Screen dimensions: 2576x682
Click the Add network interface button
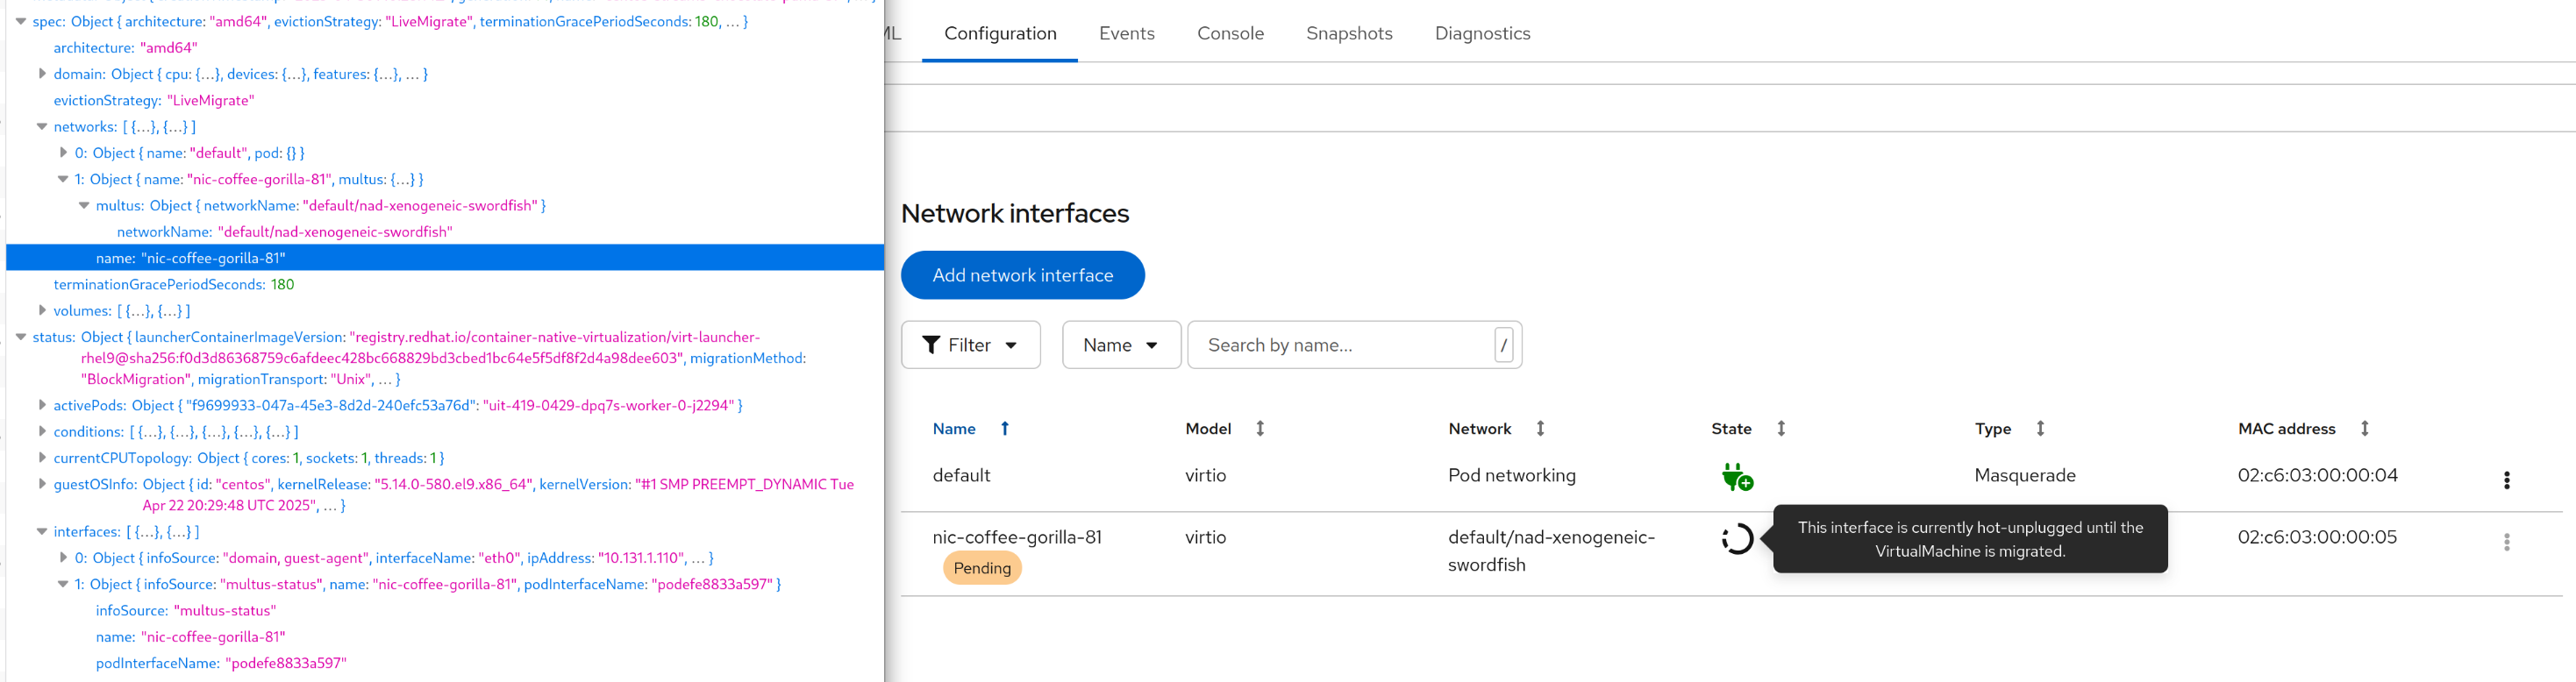1022,275
